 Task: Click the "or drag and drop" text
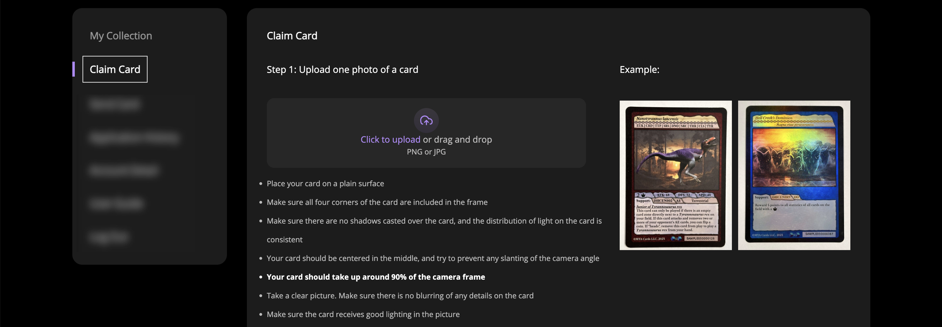pos(457,140)
